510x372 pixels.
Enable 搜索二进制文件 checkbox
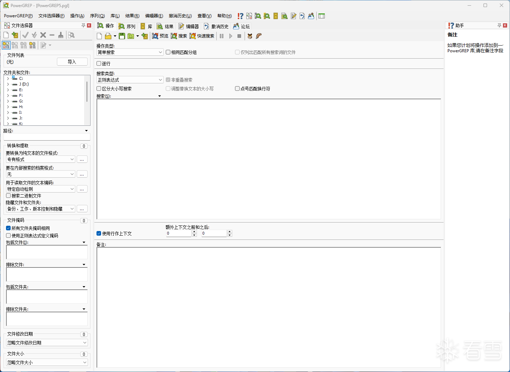click(8, 196)
